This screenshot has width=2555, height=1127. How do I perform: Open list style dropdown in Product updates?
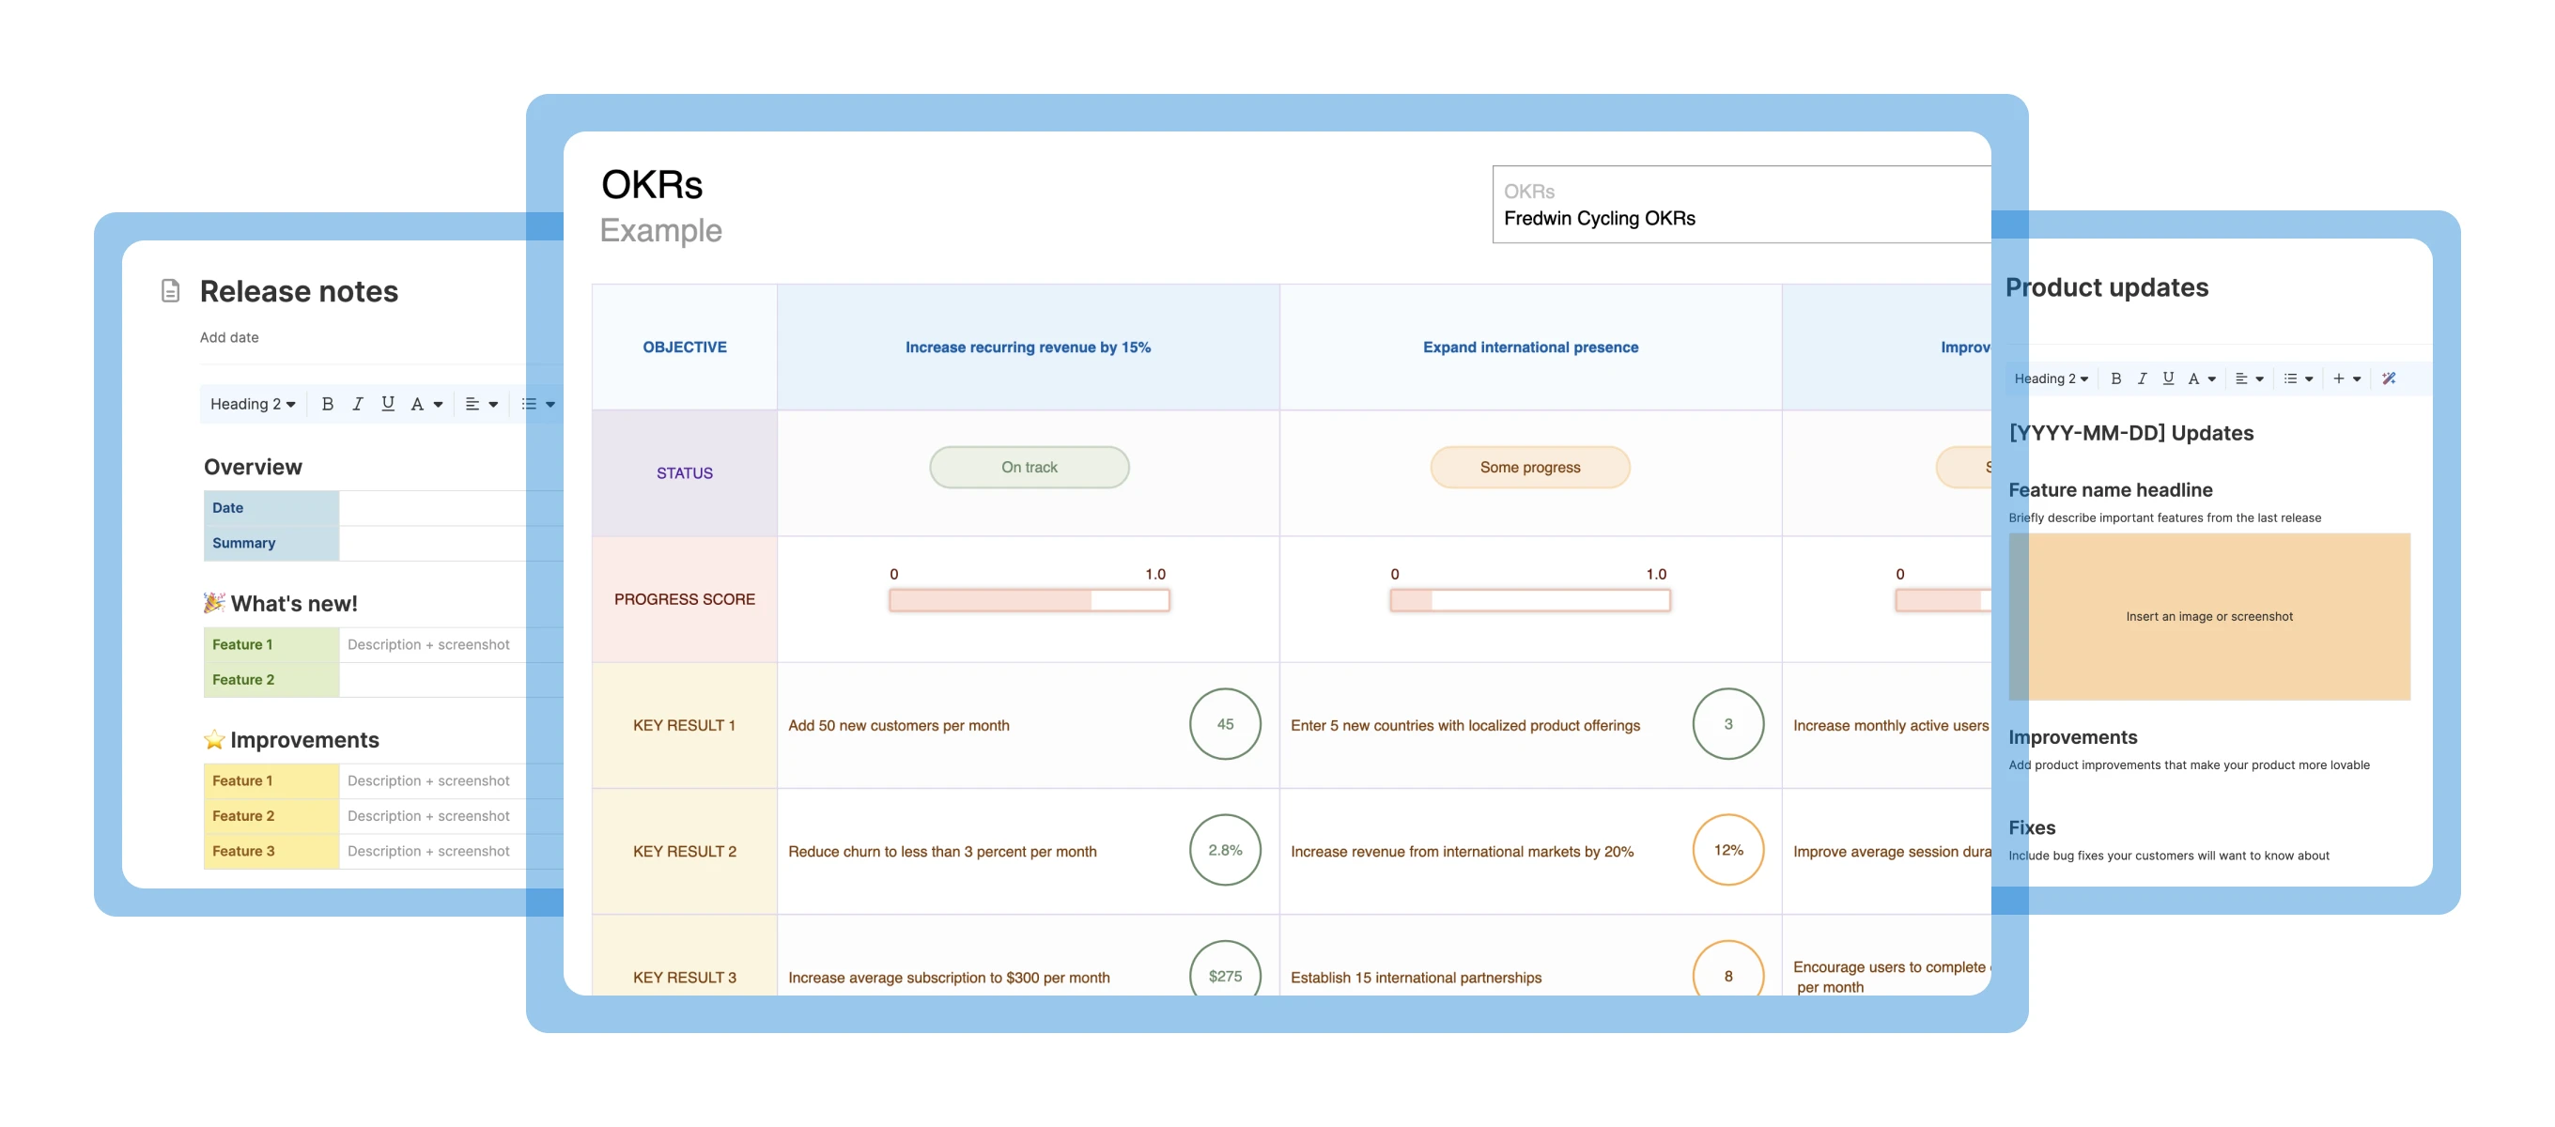(2297, 378)
